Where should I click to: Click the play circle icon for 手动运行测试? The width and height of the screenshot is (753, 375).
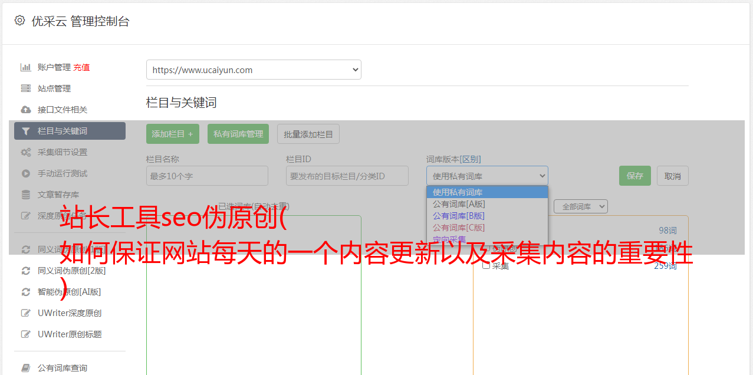pyautogui.click(x=25, y=173)
